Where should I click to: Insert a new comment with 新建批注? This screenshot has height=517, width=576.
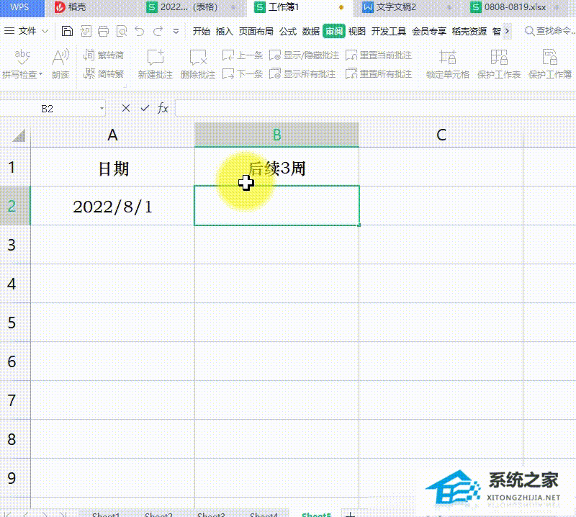(155, 65)
